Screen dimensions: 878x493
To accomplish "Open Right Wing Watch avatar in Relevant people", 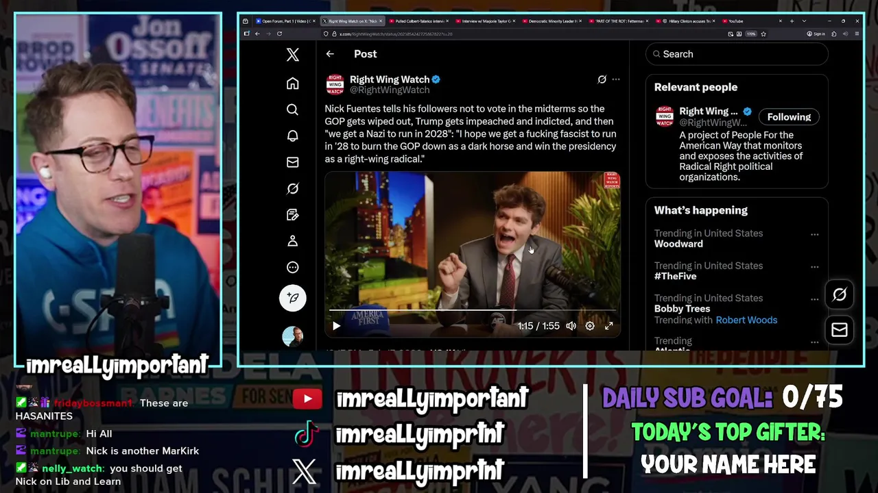I will (665, 116).
